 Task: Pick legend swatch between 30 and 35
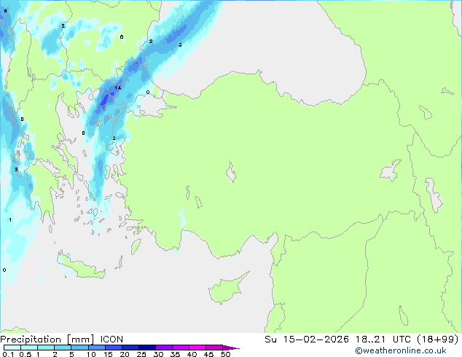click(x=164, y=348)
